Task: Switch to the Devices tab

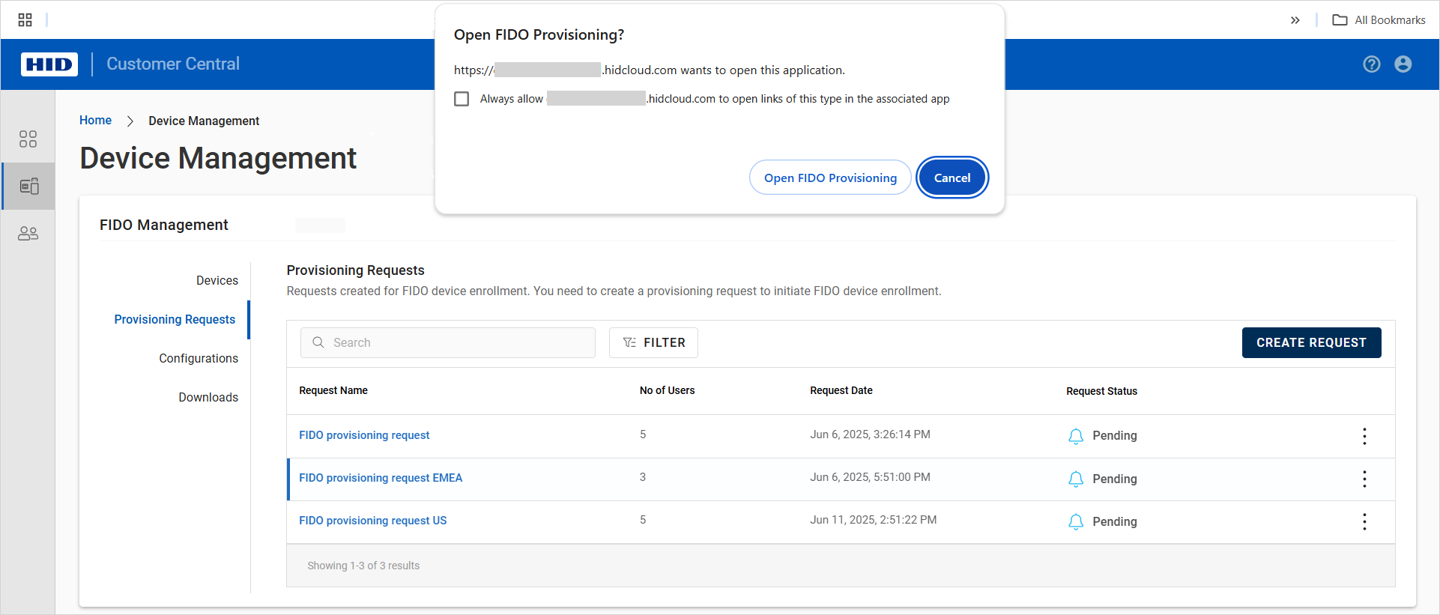Action: (x=217, y=281)
